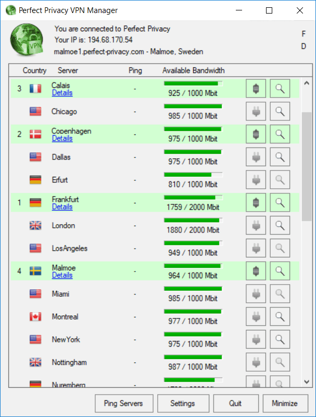Click the plug connect icon for Chicago
316x417 pixels.
[256, 112]
